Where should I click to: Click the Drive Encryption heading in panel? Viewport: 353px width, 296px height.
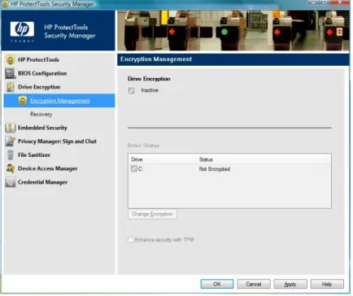click(149, 79)
